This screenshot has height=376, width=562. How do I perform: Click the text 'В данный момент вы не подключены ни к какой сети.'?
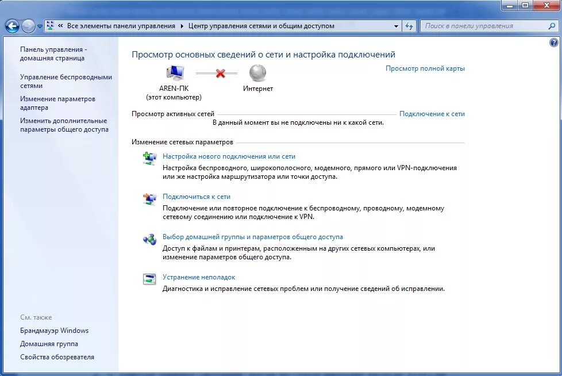click(298, 122)
